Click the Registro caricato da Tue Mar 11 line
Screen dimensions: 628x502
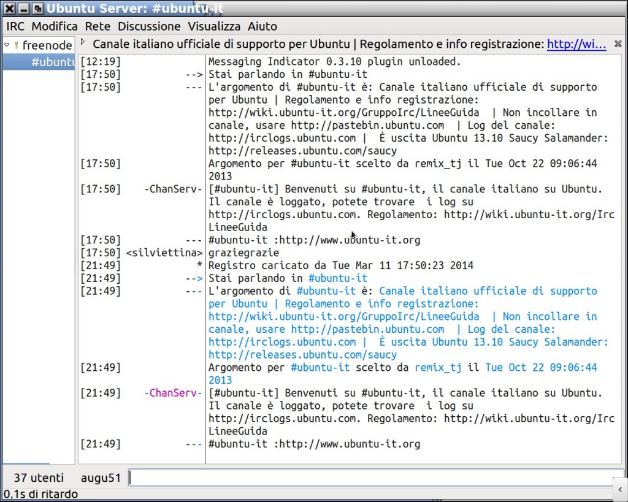click(x=340, y=265)
